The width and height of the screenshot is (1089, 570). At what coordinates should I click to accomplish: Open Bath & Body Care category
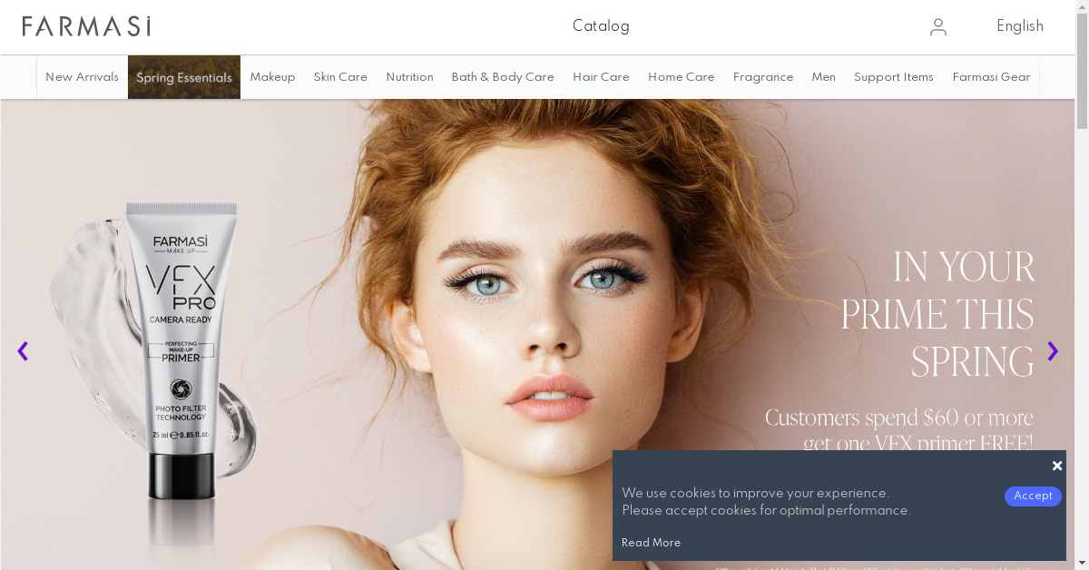pos(503,77)
